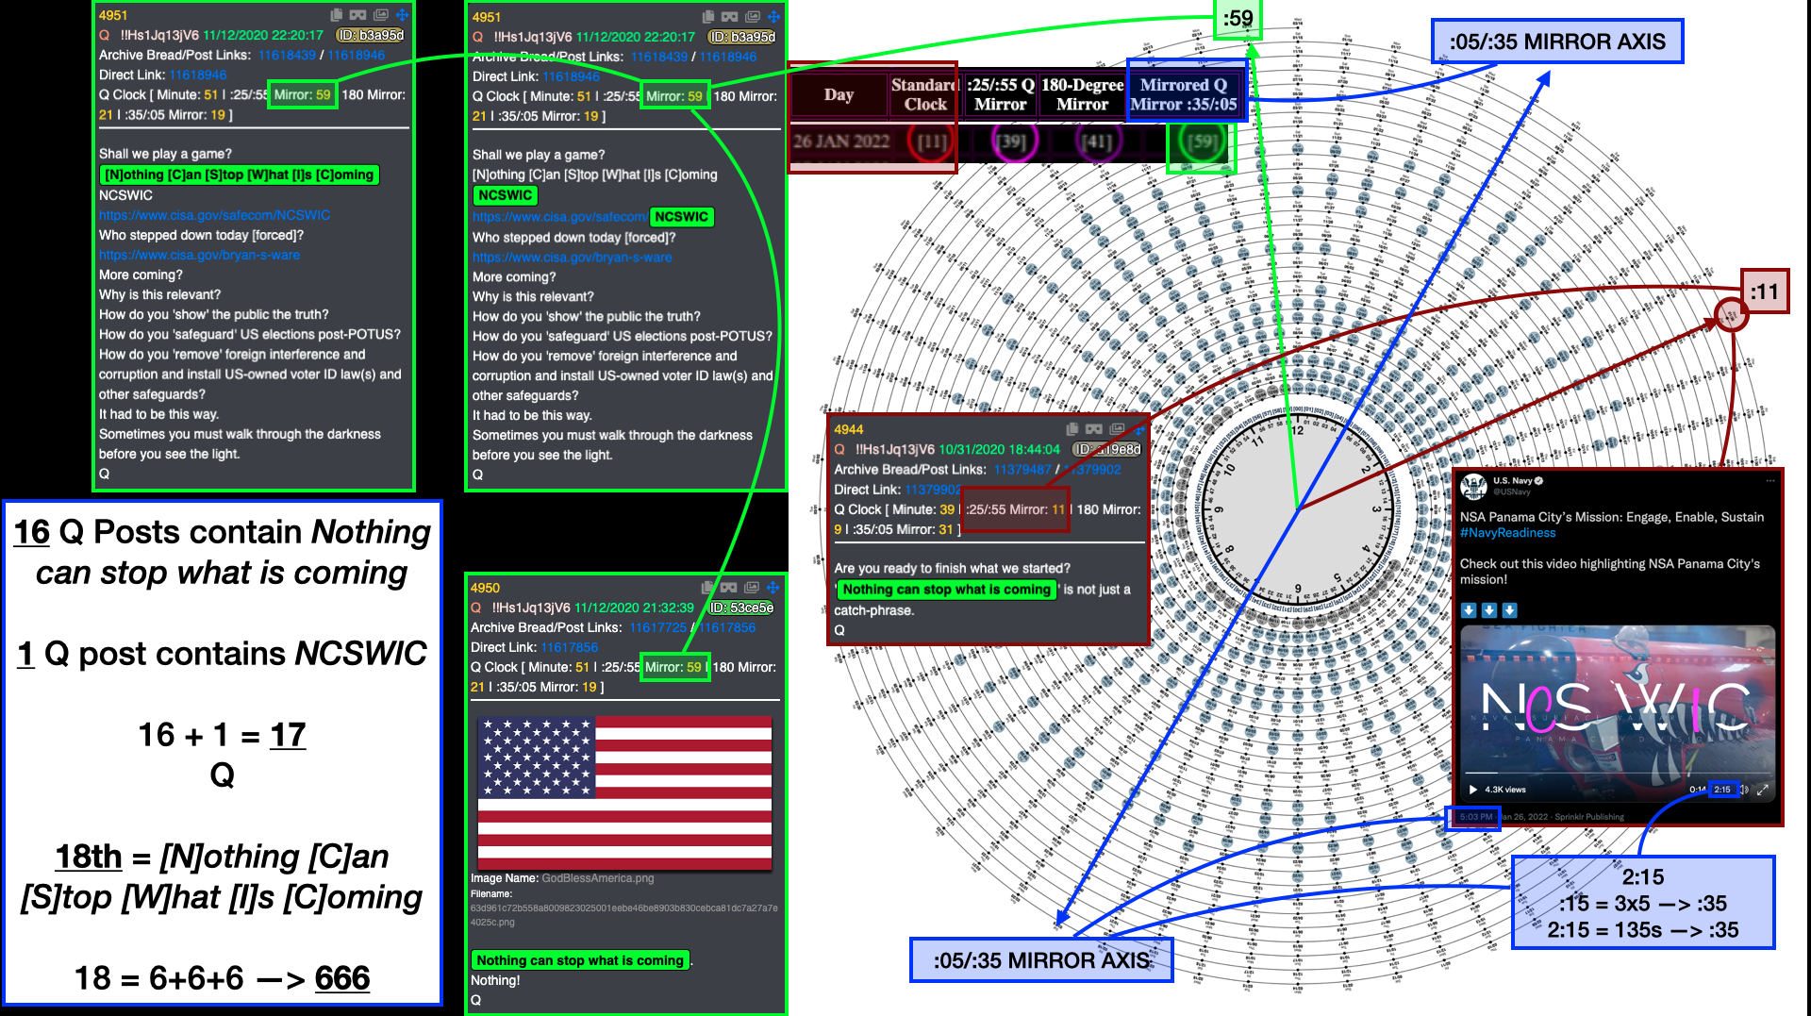Click the copy icon on post 4944

pyautogui.click(x=1072, y=429)
